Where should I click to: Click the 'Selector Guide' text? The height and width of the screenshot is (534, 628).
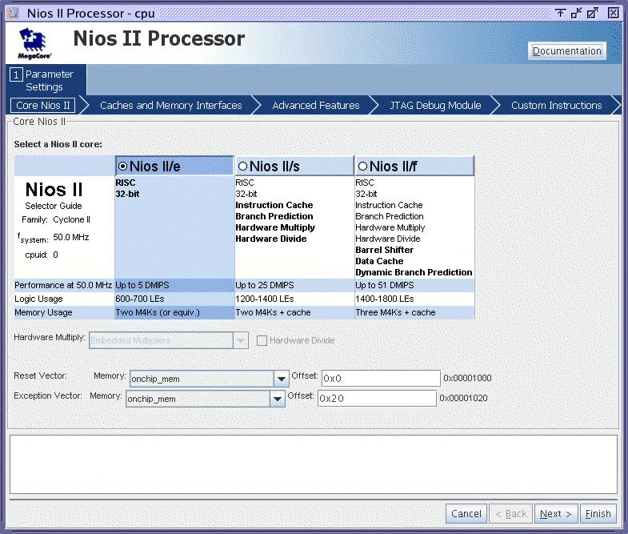54,206
